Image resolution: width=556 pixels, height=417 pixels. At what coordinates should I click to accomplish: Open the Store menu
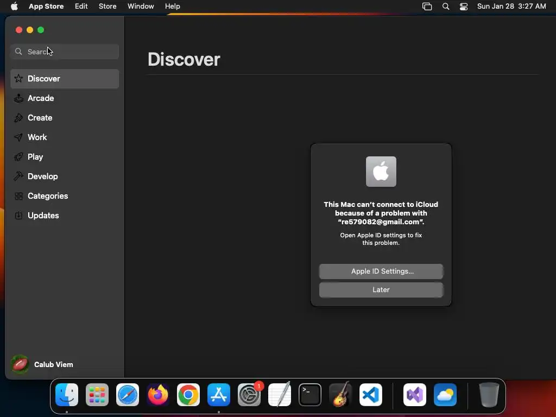(x=108, y=6)
